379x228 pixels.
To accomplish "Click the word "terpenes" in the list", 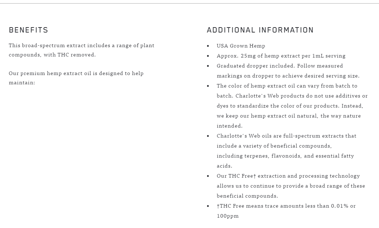I will pos(256,156).
